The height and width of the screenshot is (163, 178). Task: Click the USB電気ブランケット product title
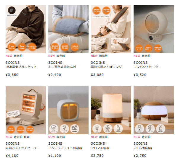pyautogui.click(x=21, y=67)
